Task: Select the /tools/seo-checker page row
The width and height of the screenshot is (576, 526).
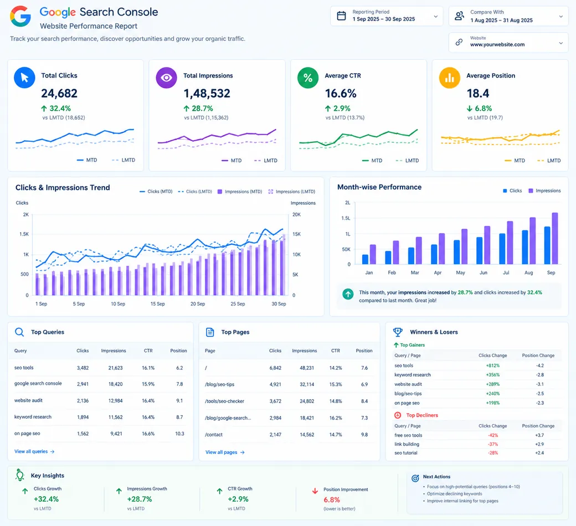Action: (x=289, y=401)
